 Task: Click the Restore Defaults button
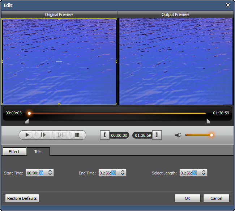(22, 198)
